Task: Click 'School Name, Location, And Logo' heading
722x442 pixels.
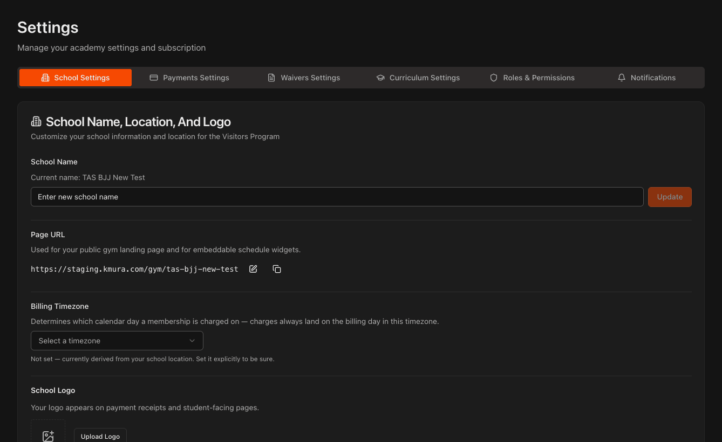Action: [138, 122]
